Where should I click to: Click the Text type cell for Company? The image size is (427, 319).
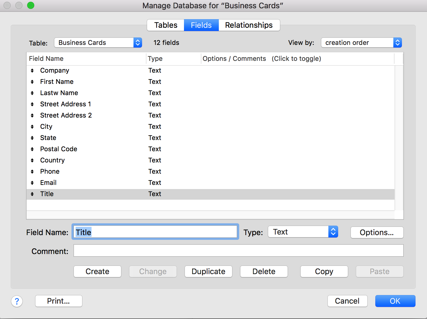[155, 71]
